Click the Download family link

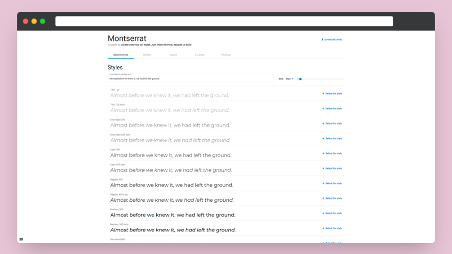click(x=331, y=40)
